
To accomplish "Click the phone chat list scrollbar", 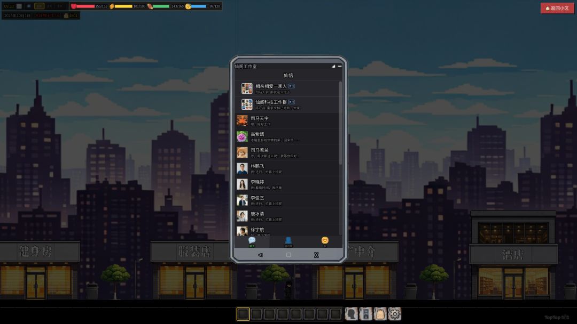I will (340, 123).
